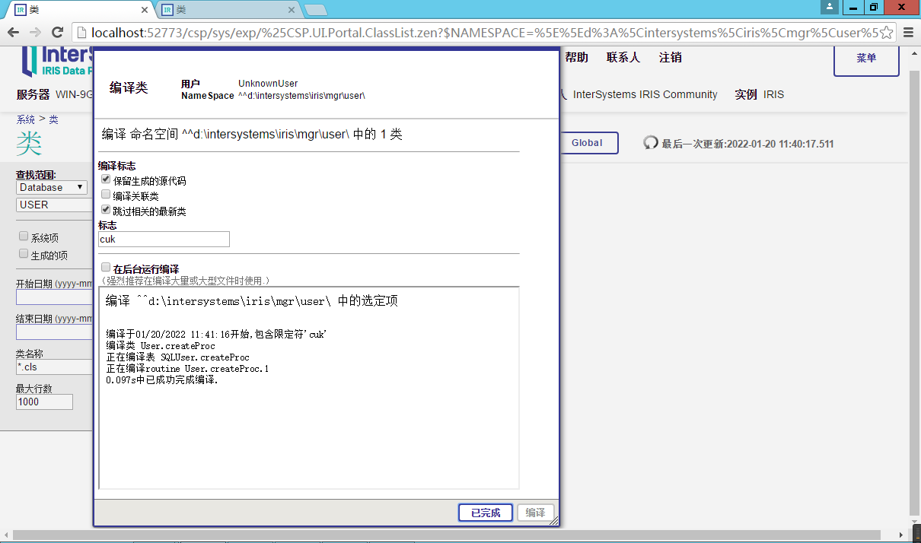Enable the 编译关联类 checkbox
Image resolution: width=921 pixels, height=543 pixels.
pyautogui.click(x=106, y=195)
